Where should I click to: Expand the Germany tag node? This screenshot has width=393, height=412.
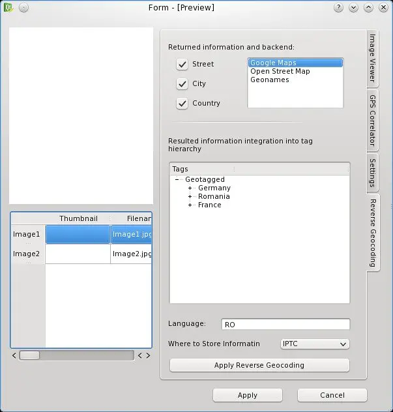coord(190,188)
